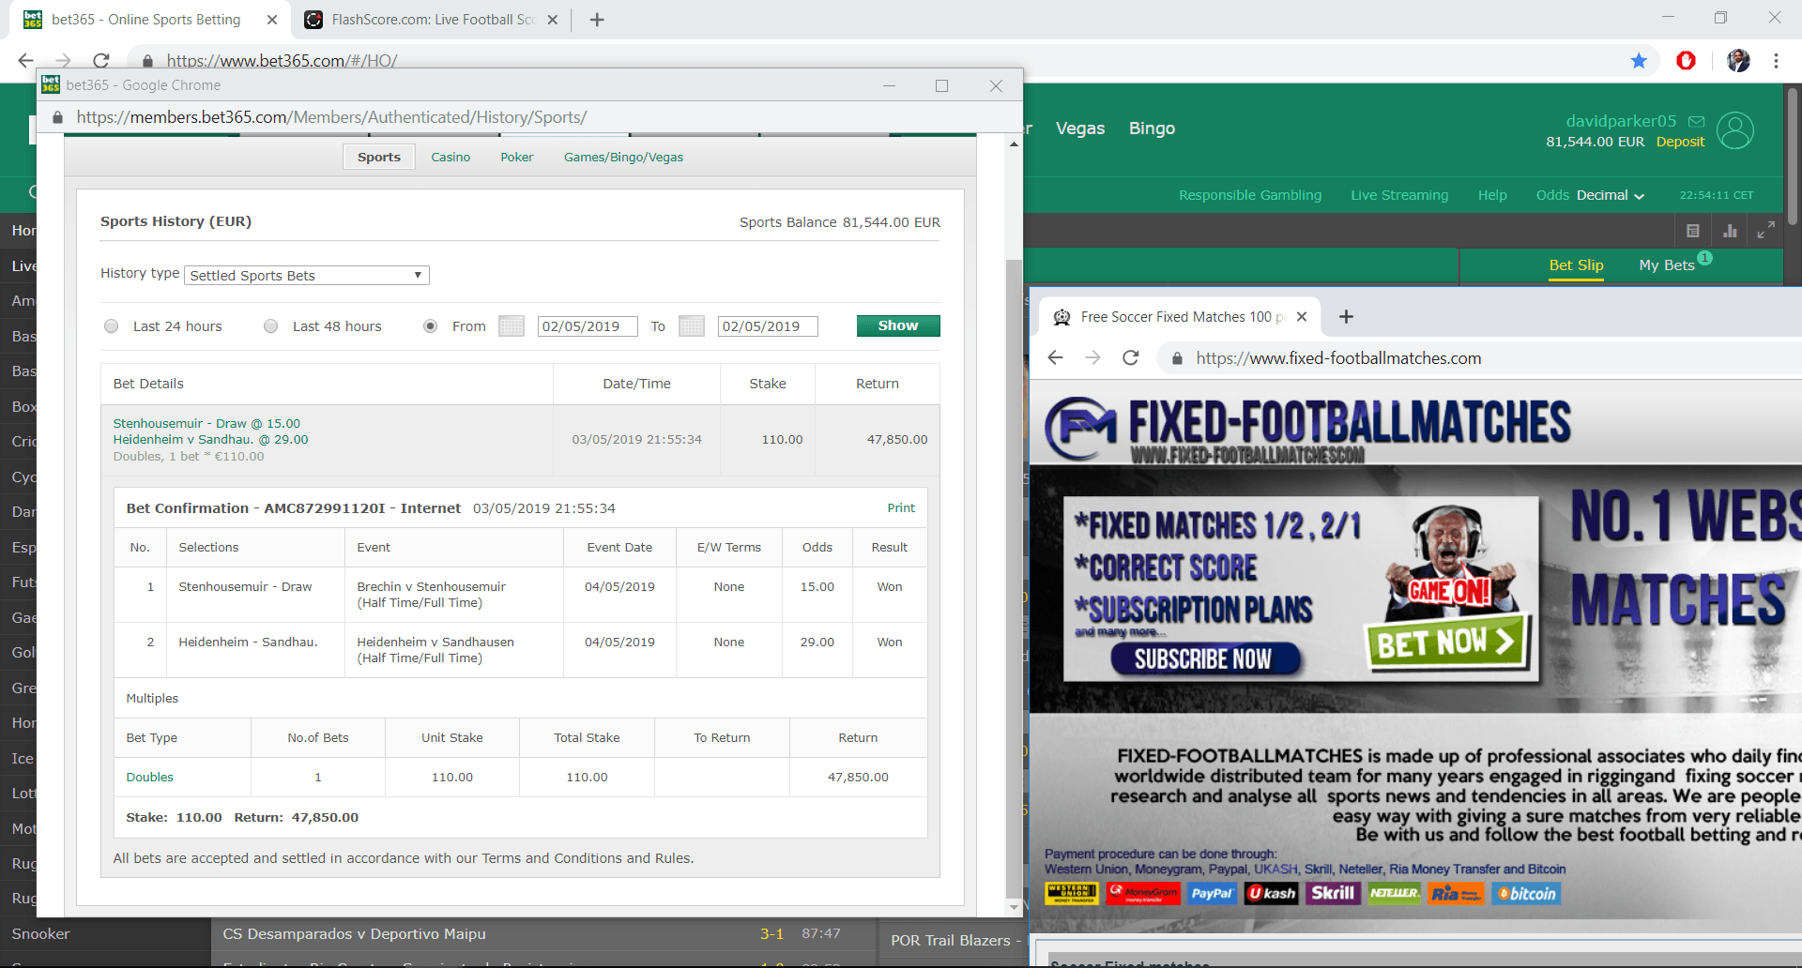Click CS Desamparados v Deportivo Maipu match
Image resolution: width=1802 pixels, height=968 pixels.
click(x=354, y=934)
